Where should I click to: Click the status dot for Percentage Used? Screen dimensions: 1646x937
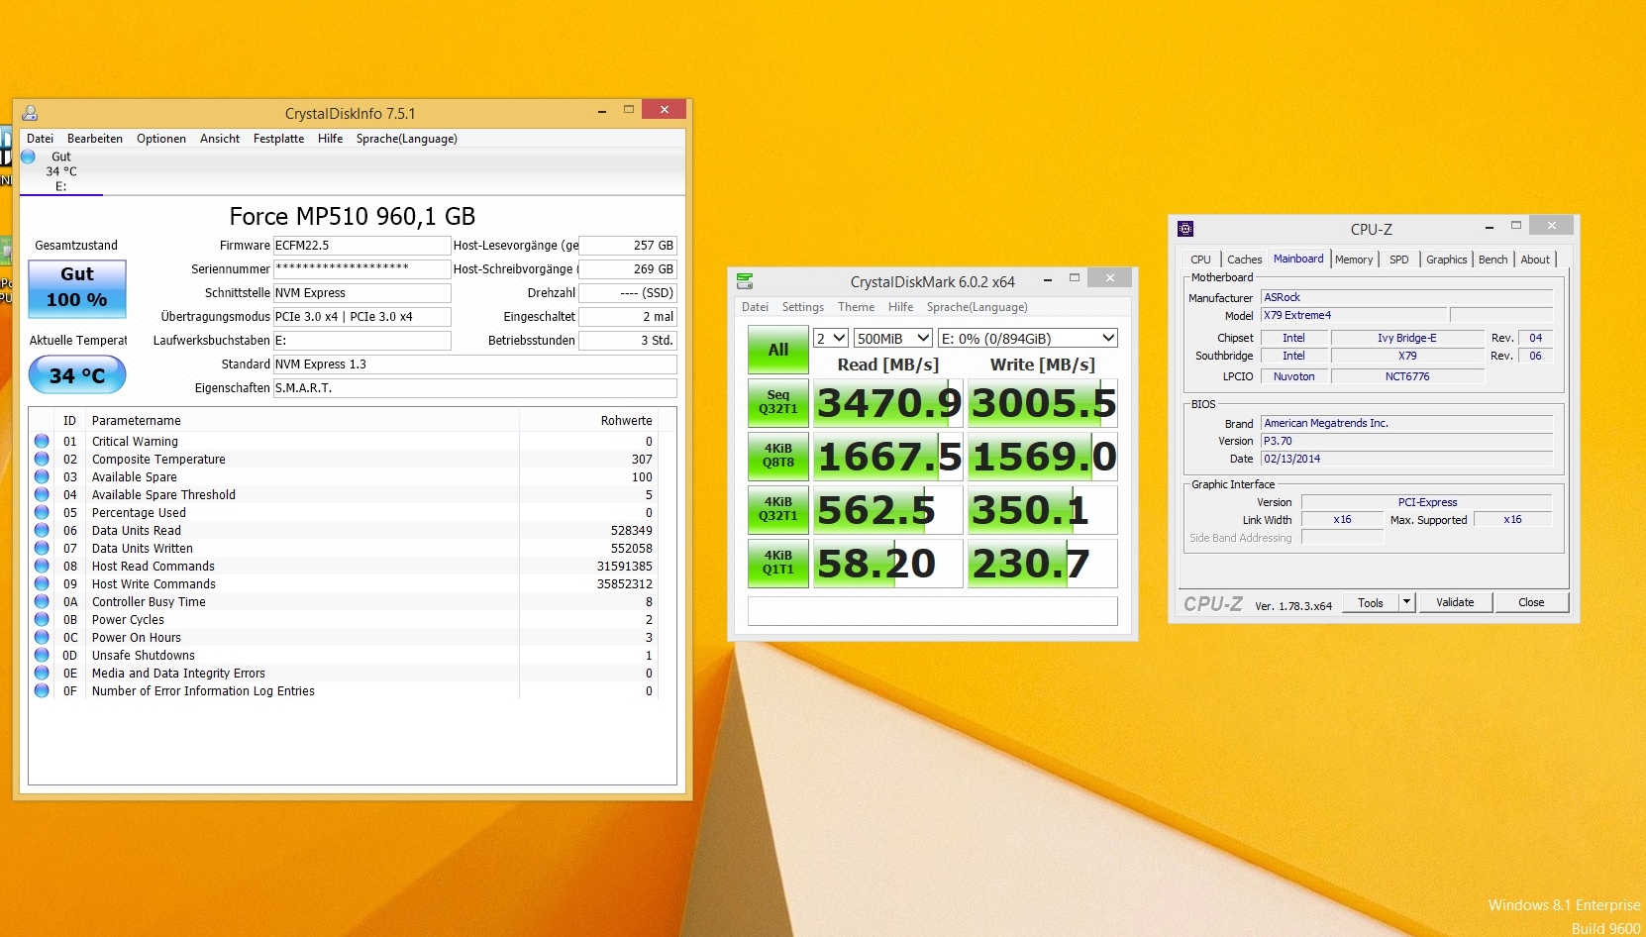[x=42, y=512]
